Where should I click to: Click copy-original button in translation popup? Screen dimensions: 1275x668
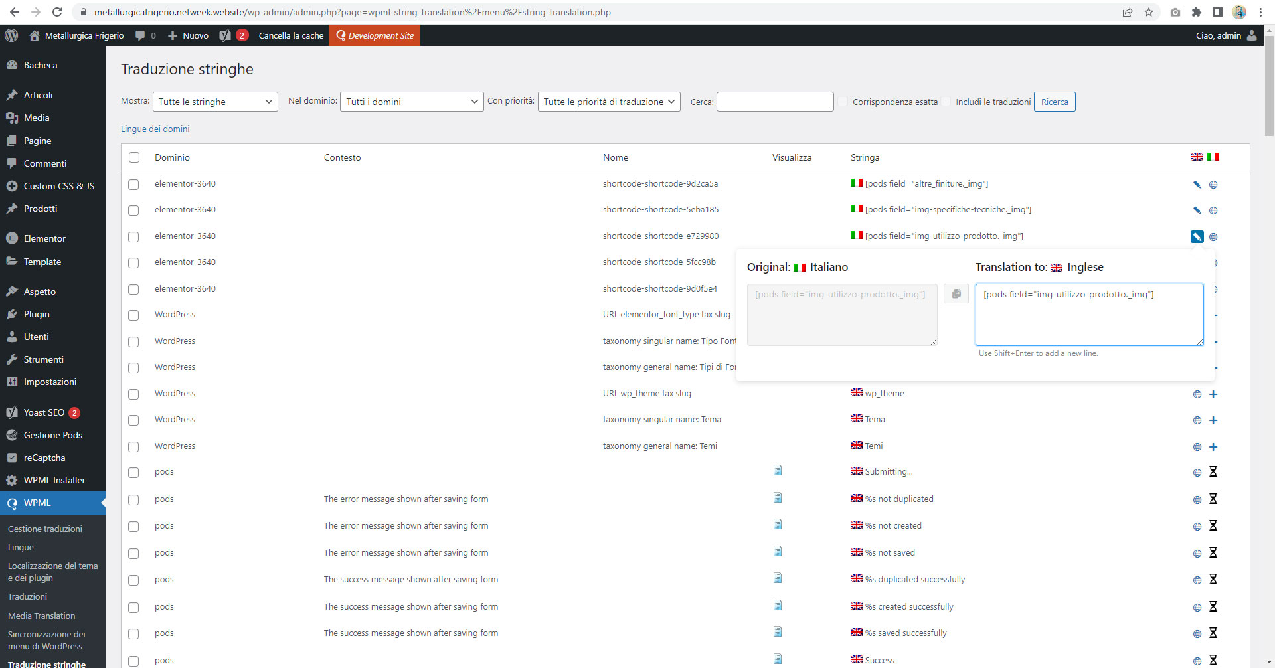click(956, 293)
